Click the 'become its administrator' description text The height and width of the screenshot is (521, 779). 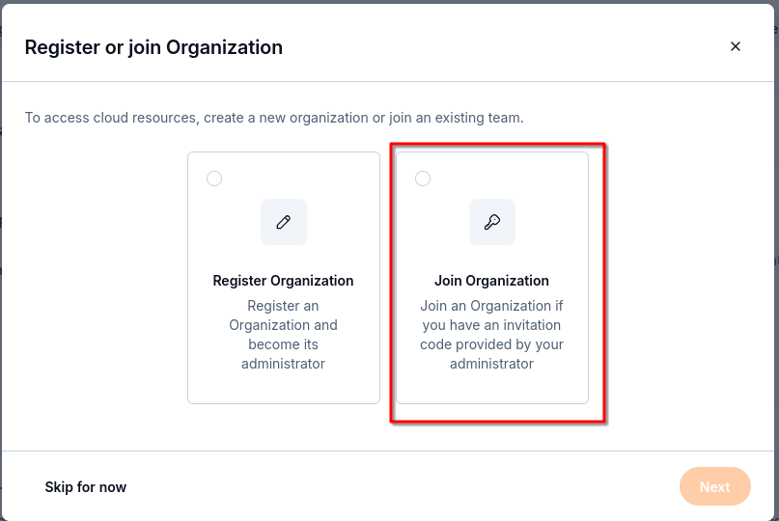283,354
